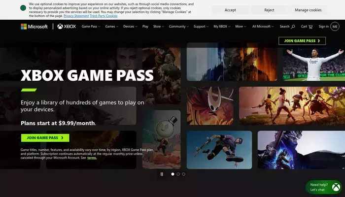The image size is (345, 197).
Task: Expand the My XBOX menu
Action: [x=222, y=27]
